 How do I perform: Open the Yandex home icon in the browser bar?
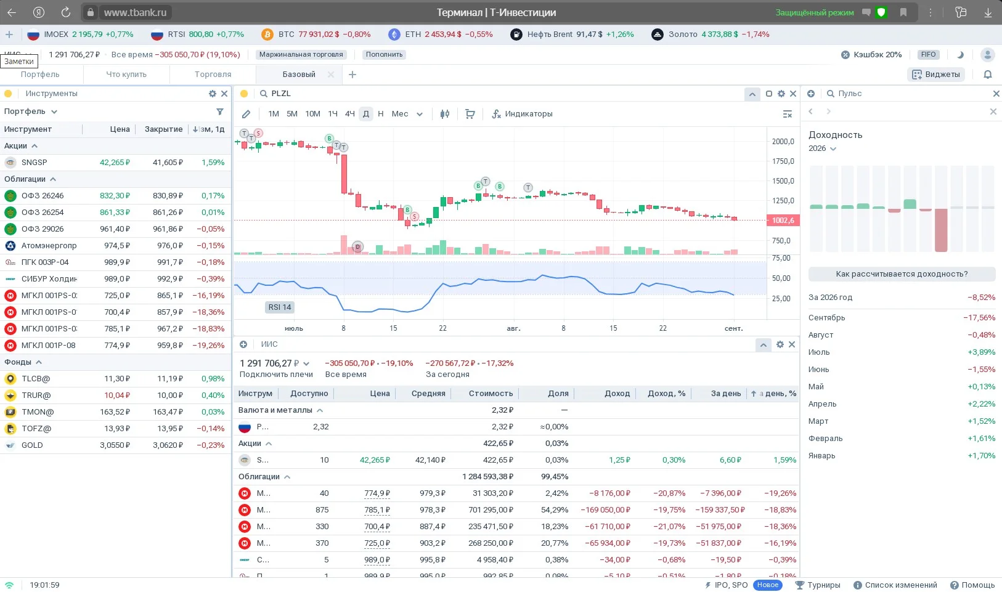(39, 12)
